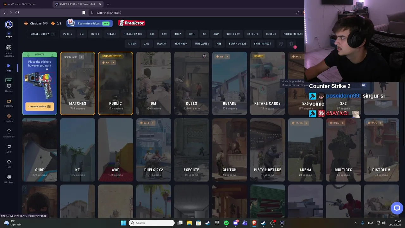The image size is (405, 228).
Task: Open the RETAKE CARDS mode card
Action: pos(267,83)
